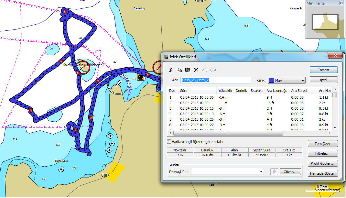
Task: Click the Paste clipboard icon
Action: (x=188, y=70)
